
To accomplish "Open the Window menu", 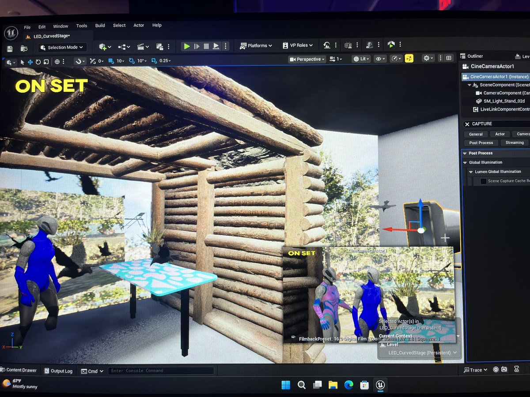I will [x=61, y=26].
